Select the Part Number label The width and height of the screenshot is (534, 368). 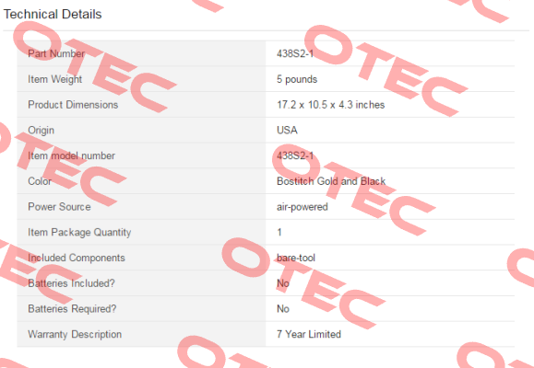tap(56, 53)
